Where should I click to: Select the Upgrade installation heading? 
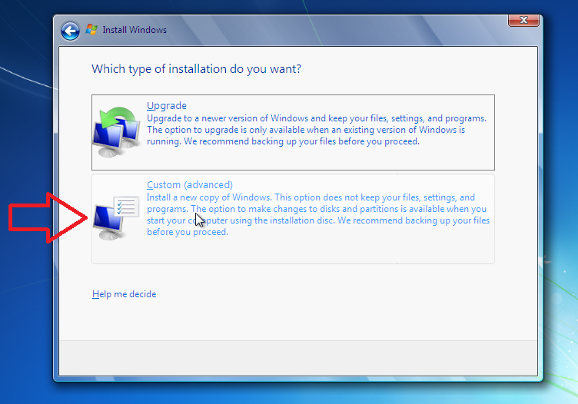(x=167, y=106)
